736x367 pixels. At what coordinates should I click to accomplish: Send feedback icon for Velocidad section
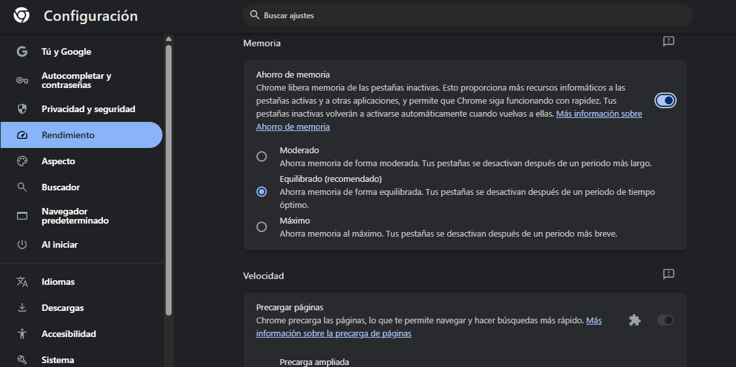(668, 274)
